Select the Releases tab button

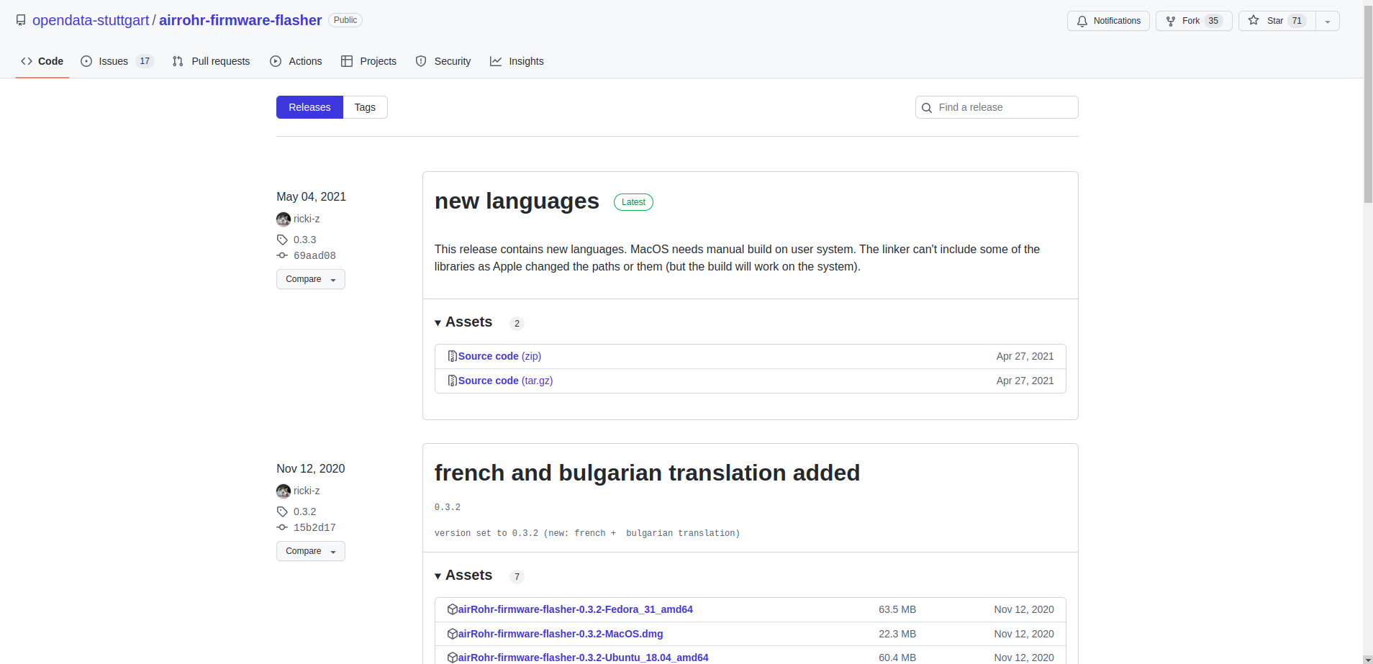point(309,107)
